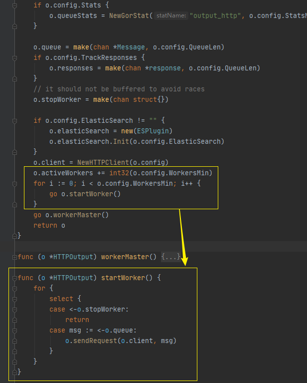Fold the 'case <-o.stopWorker:' branch
307x383 pixels.
14,310
